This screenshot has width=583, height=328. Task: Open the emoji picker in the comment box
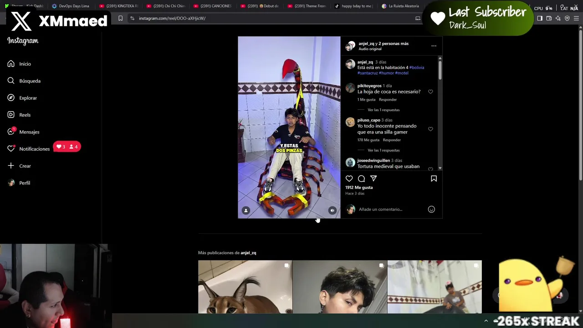[x=431, y=209]
